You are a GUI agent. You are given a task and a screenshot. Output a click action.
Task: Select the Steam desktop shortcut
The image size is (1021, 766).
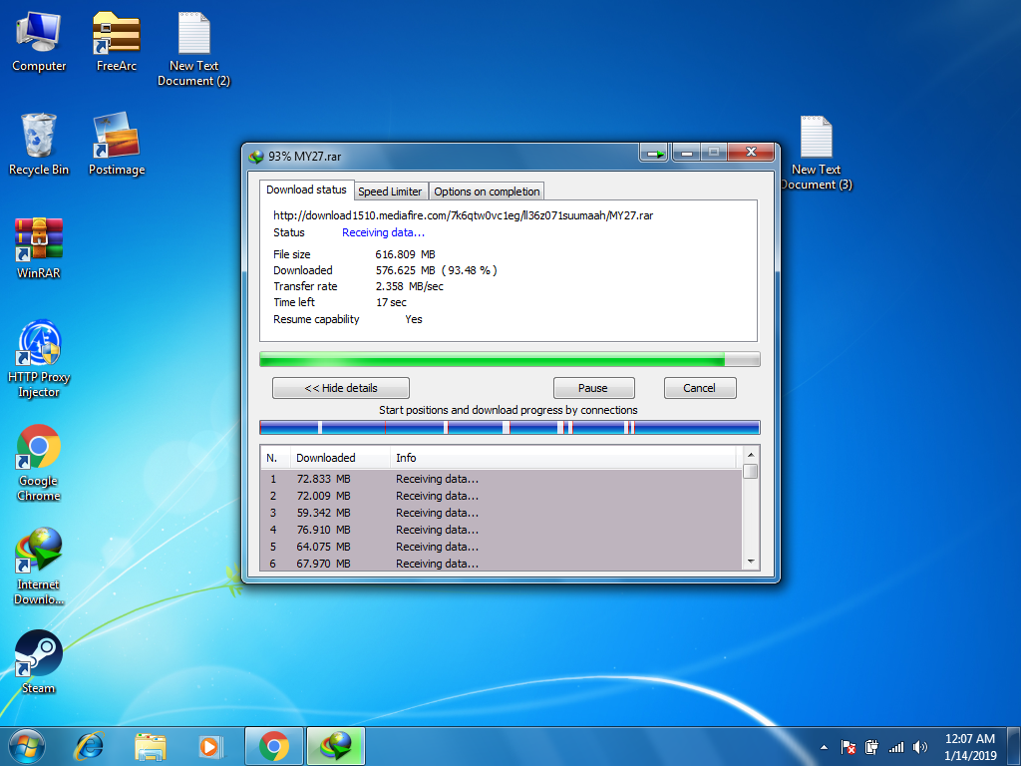[39, 662]
